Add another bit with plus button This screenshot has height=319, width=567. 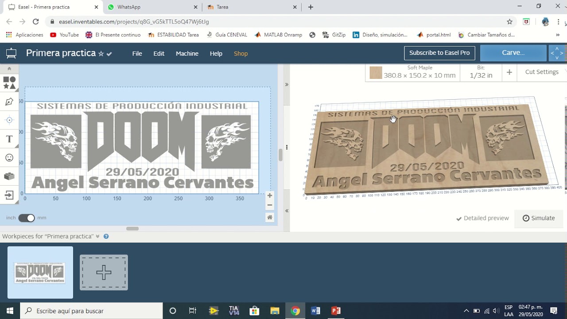[509, 72]
